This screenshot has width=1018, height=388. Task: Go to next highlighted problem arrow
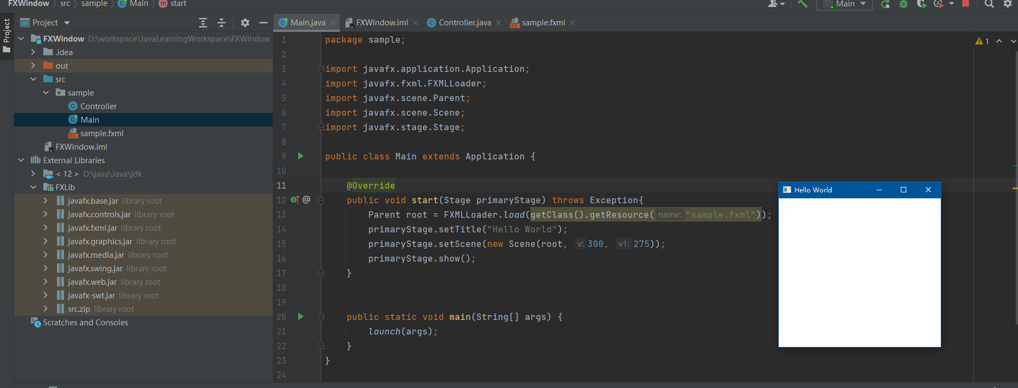(x=1013, y=41)
